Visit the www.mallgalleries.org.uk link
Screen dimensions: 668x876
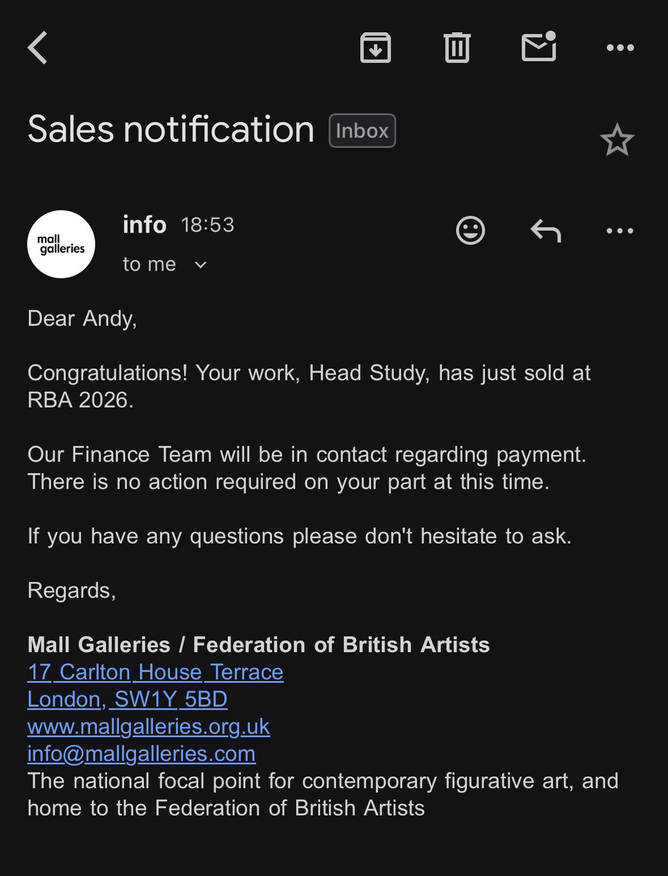point(148,726)
